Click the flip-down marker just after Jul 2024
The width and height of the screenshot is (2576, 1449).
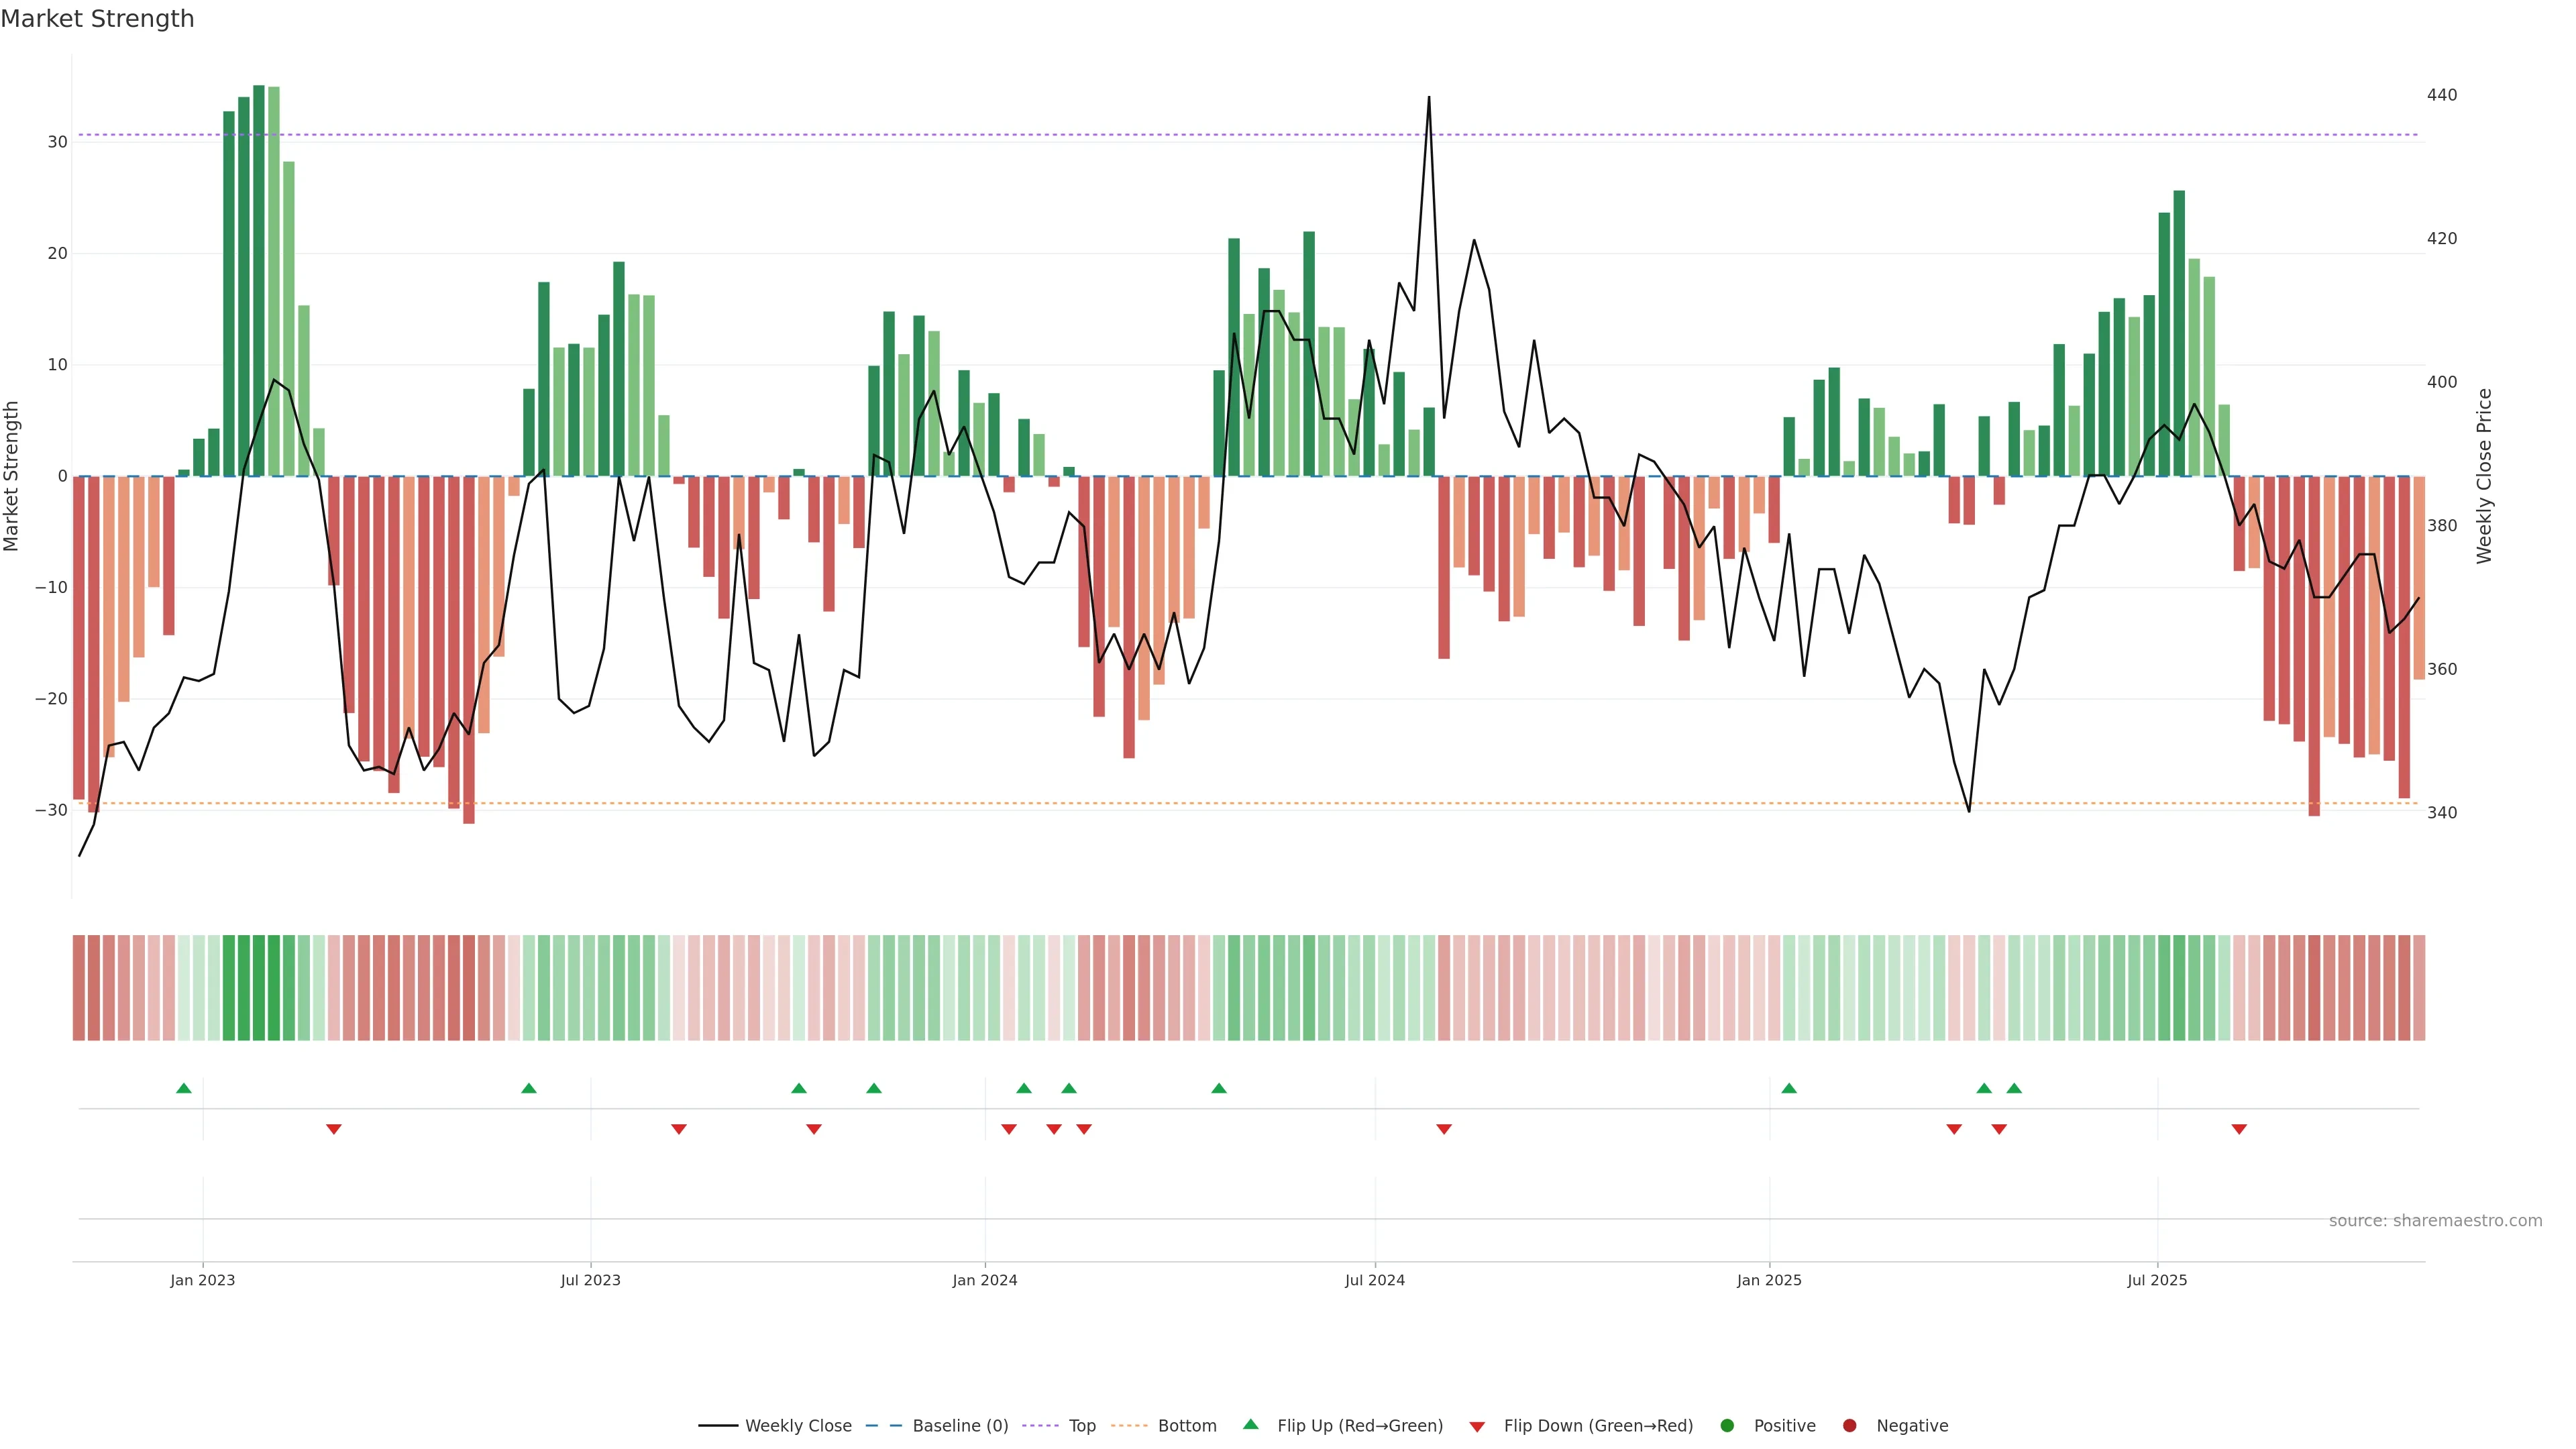1444,1129
